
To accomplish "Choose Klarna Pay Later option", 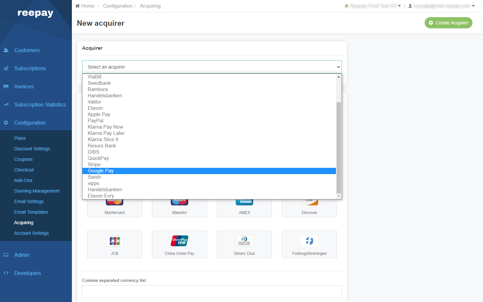I will point(209,133).
